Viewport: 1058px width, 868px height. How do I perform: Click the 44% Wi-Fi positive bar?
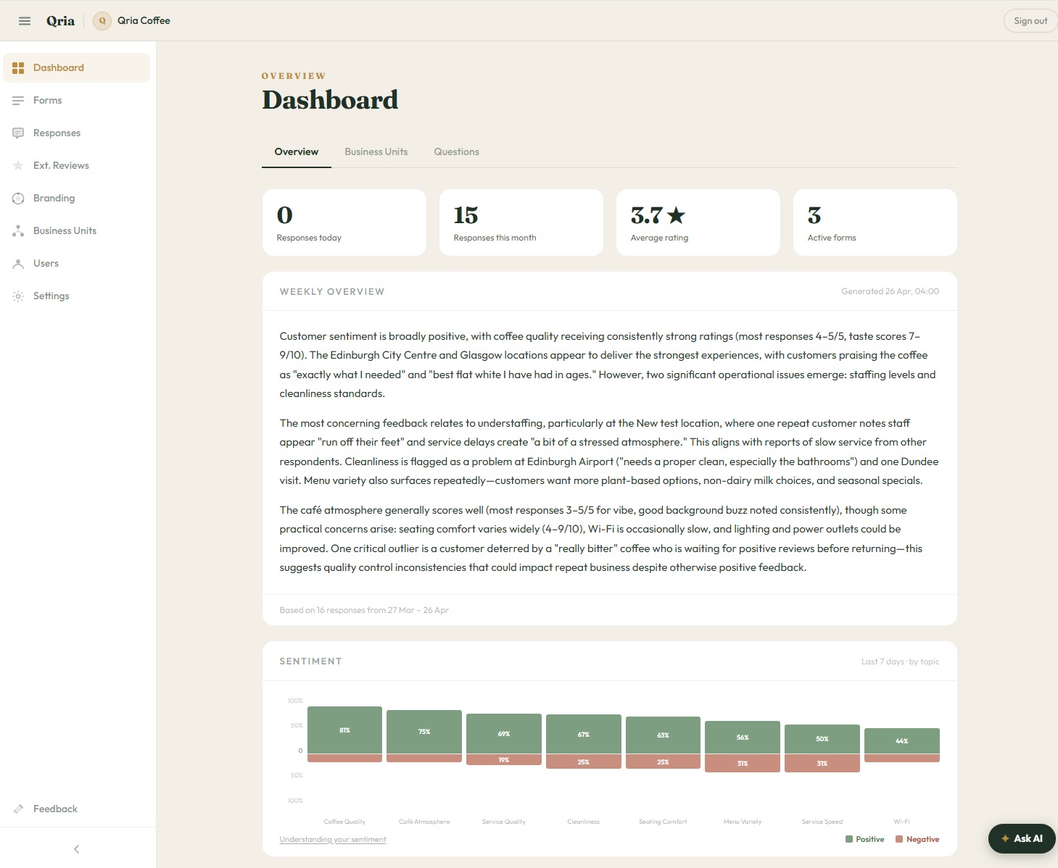pos(902,741)
